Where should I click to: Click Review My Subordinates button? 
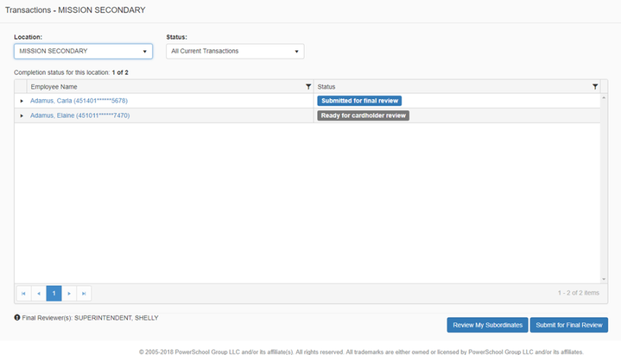[487, 325]
